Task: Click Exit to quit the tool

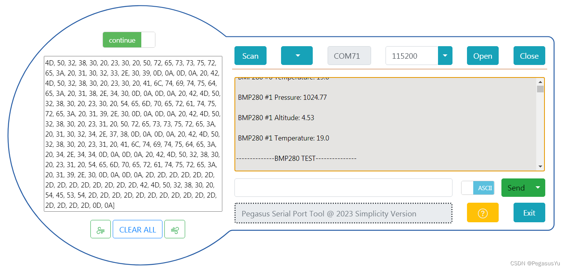Action: (x=529, y=212)
